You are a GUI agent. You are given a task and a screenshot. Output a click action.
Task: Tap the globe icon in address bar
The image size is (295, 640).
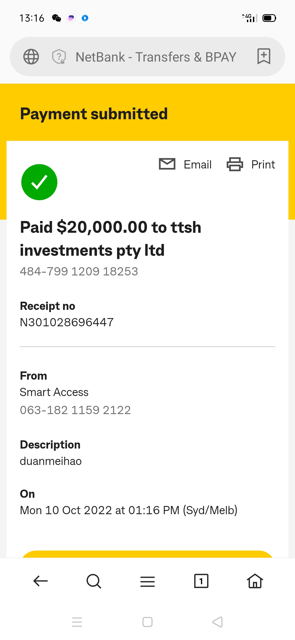pos(31,57)
